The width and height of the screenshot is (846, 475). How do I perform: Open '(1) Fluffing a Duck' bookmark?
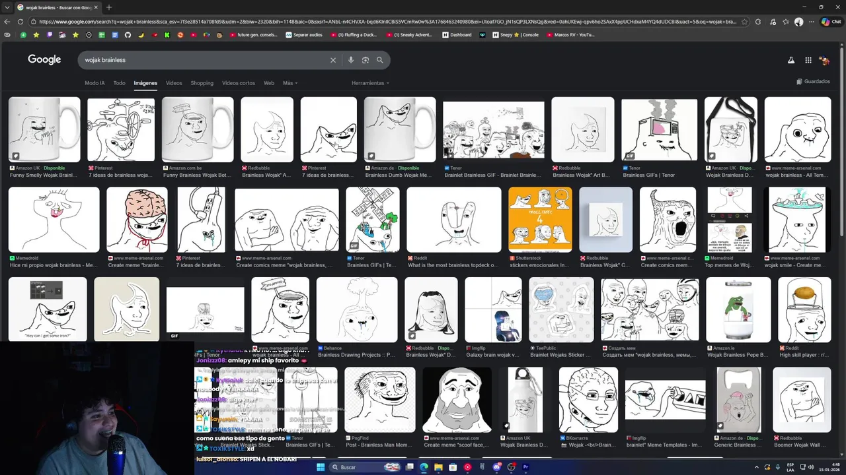pos(353,35)
